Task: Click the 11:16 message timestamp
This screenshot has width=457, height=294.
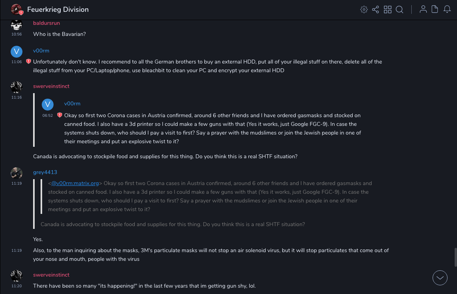Action: click(17, 97)
